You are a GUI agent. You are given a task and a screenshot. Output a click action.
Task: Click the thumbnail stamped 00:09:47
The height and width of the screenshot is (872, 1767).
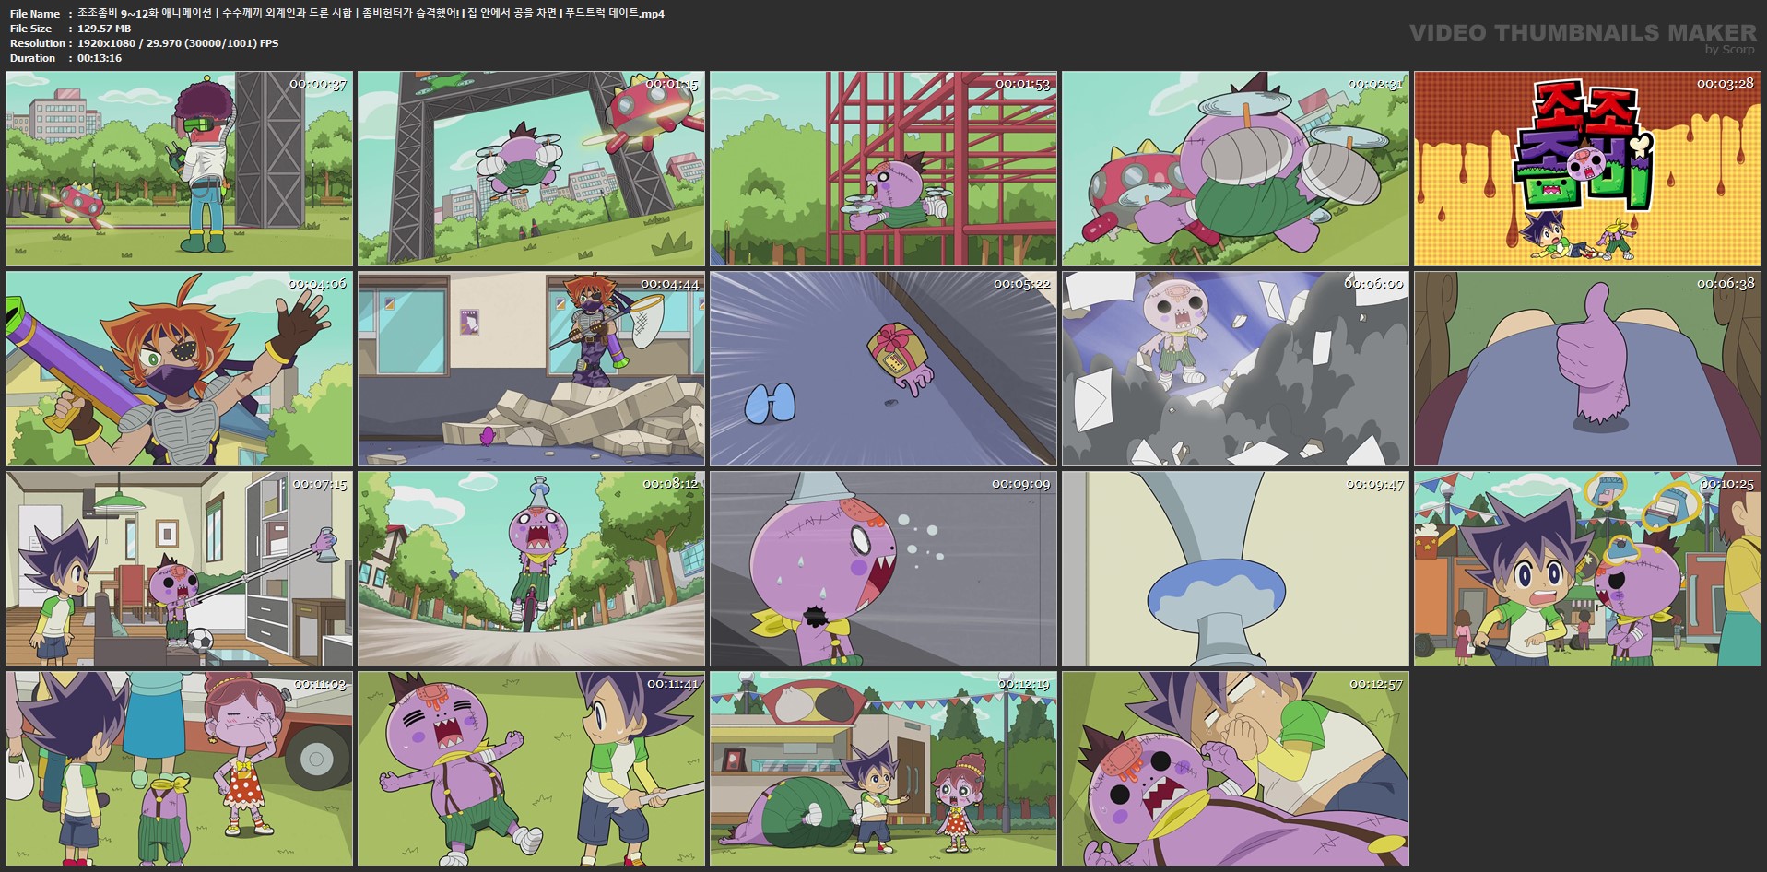point(1236,569)
